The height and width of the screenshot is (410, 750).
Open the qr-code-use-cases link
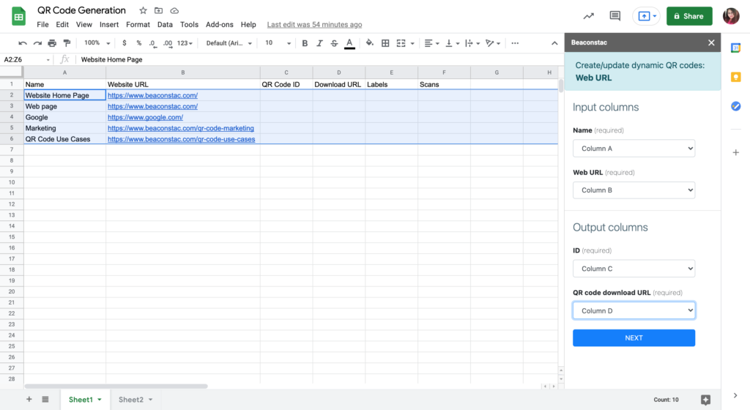click(182, 139)
